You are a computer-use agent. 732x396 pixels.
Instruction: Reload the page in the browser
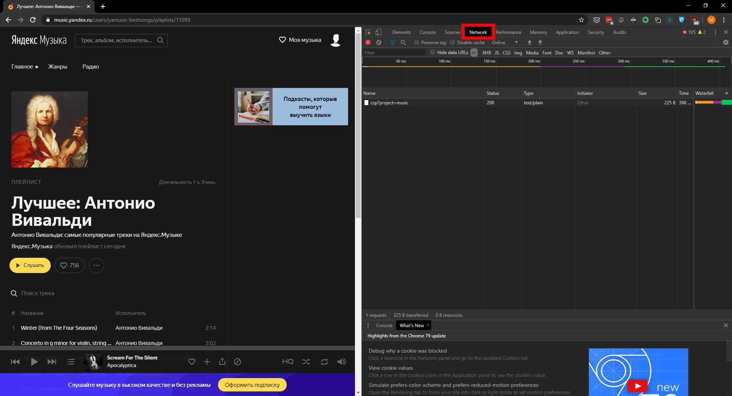coord(33,20)
